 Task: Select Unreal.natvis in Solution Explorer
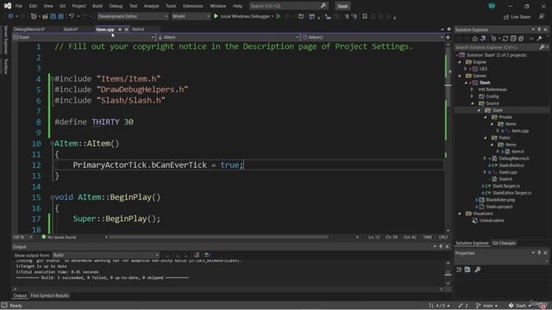pyautogui.click(x=492, y=220)
